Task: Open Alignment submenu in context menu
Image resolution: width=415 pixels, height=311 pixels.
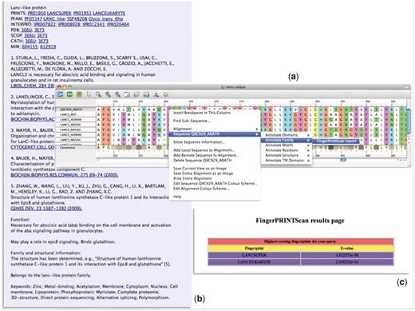Action: coord(215,129)
